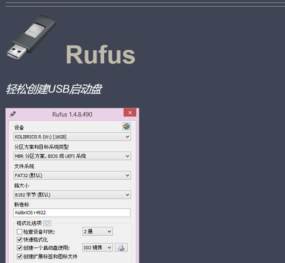Expand the MBR partition scheme dropdown
The width and height of the screenshot is (285, 263).
click(72, 156)
